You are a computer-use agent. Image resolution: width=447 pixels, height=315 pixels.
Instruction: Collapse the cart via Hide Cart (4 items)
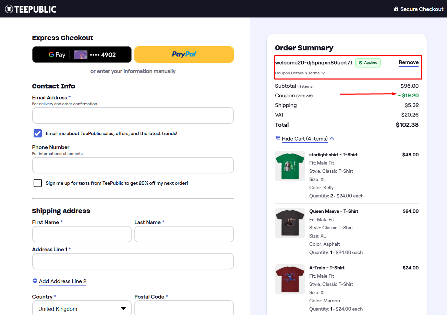305,139
